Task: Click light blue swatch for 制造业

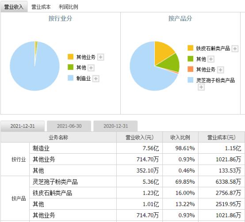Action: 70,78
